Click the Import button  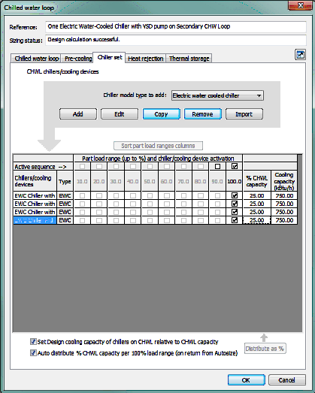(244, 114)
